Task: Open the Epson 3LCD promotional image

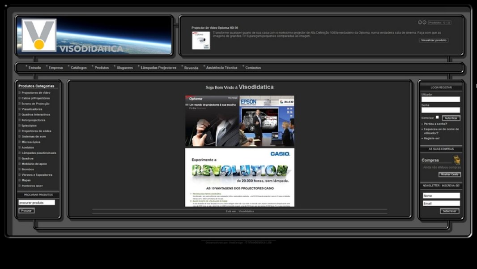Action: (267, 121)
